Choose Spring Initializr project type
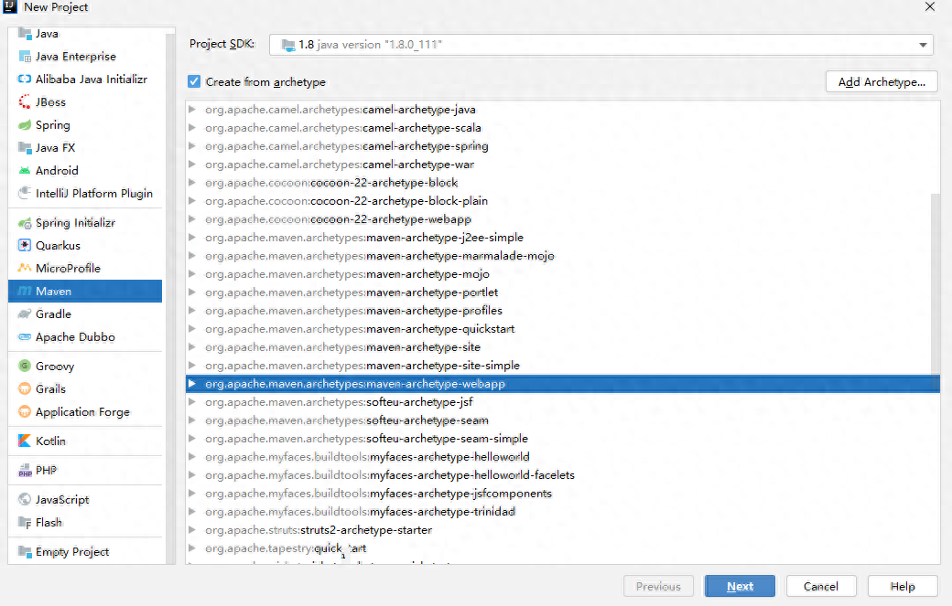Screen dimensions: 952x606 pyautogui.click(x=85, y=223)
